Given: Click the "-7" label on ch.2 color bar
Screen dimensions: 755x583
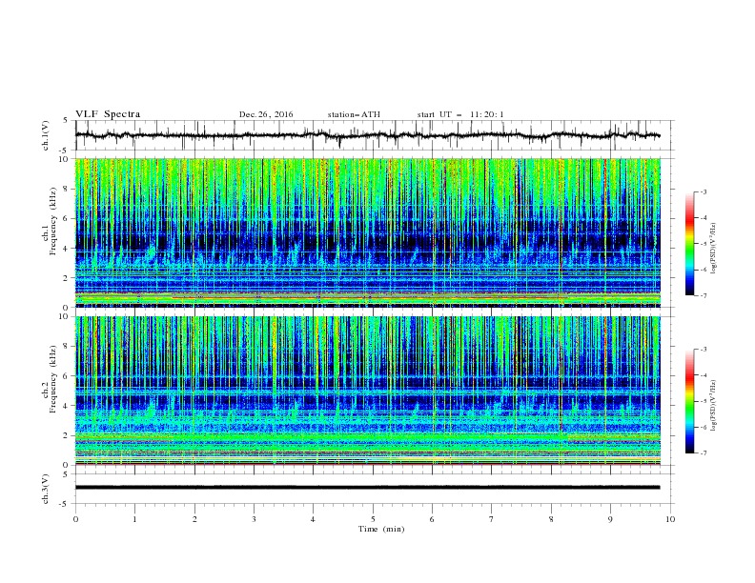Looking at the screenshot, I should pos(703,453).
